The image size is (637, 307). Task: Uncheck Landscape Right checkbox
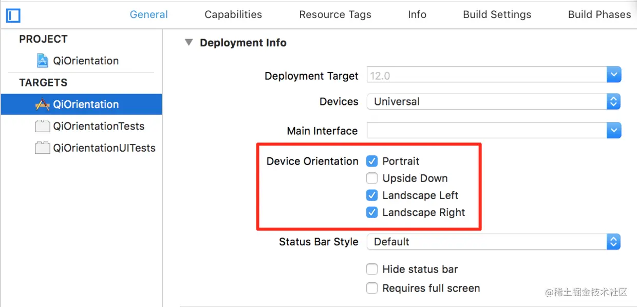(x=372, y=212)
